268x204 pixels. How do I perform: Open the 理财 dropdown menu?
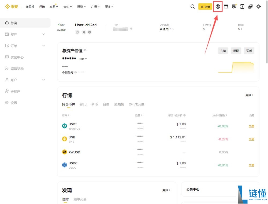coord(81,7)
